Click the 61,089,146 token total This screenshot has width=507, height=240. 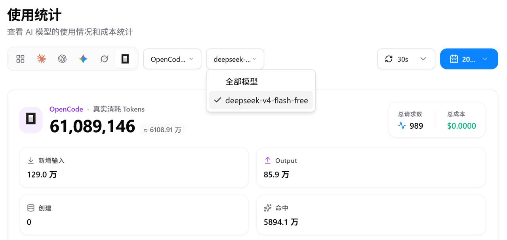pyautogui.click(x=92, y=126)
